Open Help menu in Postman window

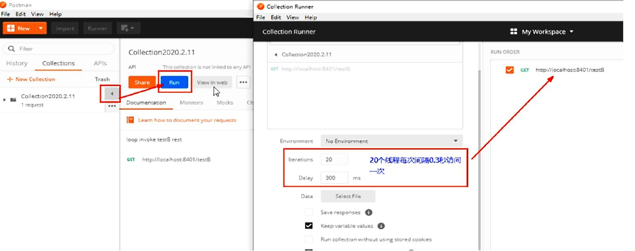click(x=55, y=14)
